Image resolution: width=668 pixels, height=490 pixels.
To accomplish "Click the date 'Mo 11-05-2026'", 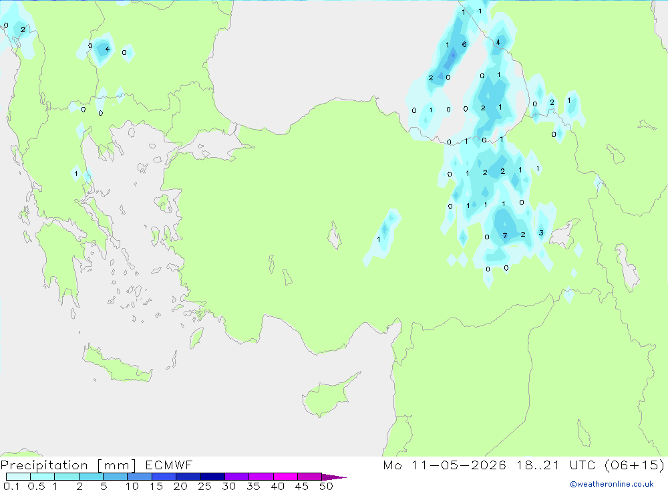I will [444, 465].
